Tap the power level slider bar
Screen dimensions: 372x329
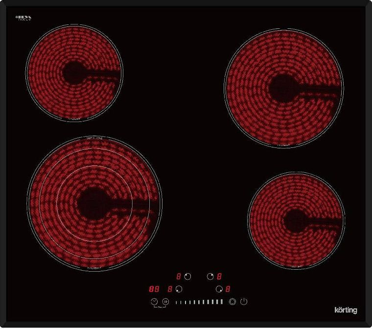click(x=199, y=302)
